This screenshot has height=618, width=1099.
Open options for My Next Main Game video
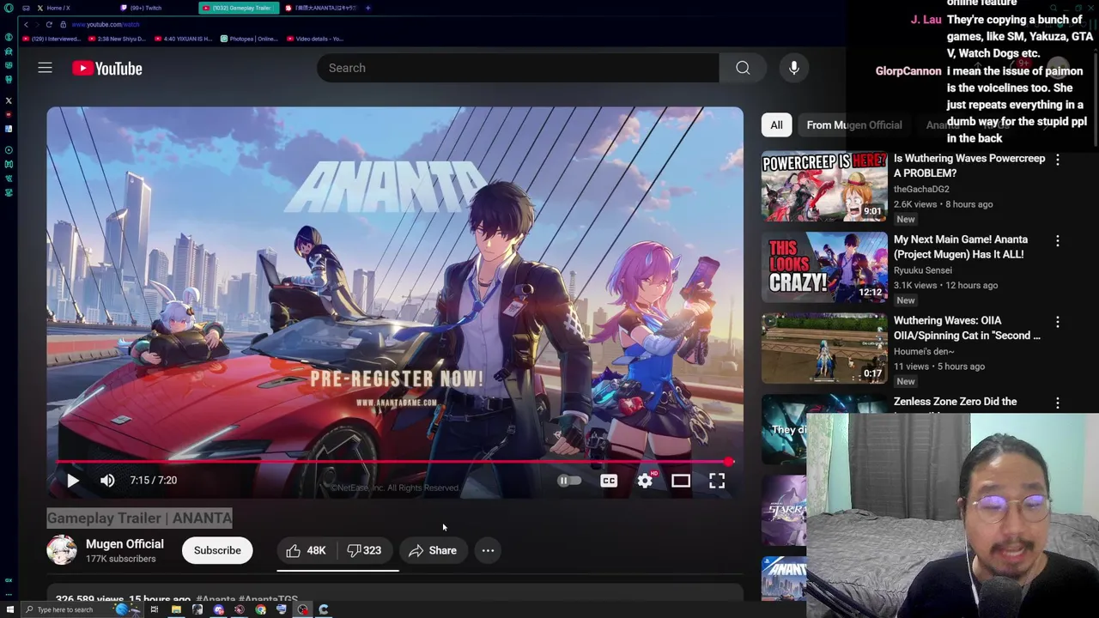tap(1058, 241)
